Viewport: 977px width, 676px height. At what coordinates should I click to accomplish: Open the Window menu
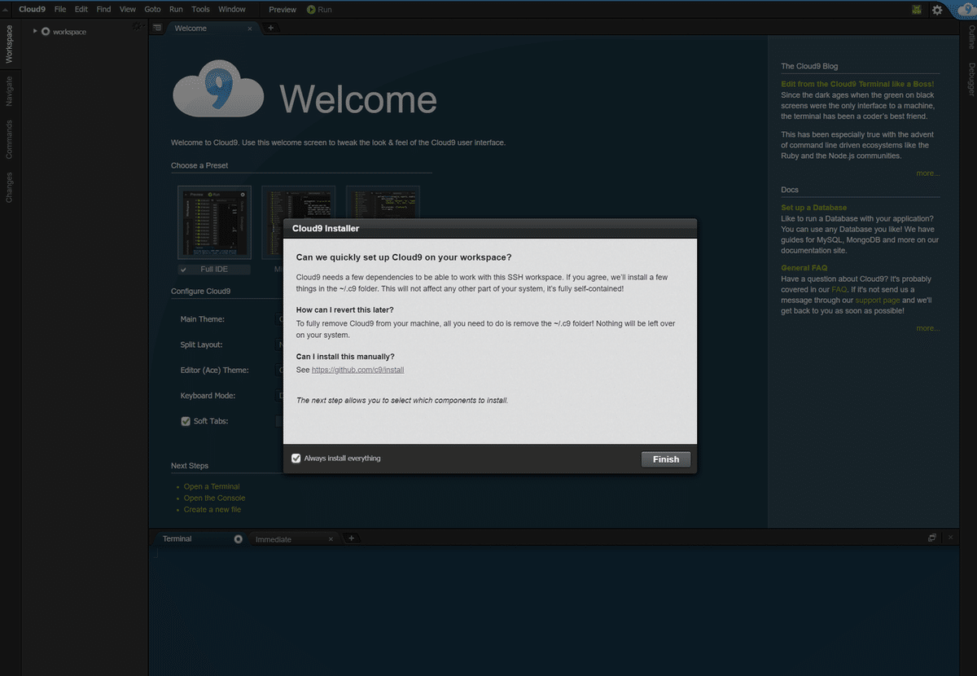point(232,10)
